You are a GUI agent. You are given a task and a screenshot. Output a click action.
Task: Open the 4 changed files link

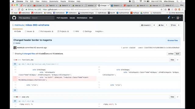(x=29, y=54)
